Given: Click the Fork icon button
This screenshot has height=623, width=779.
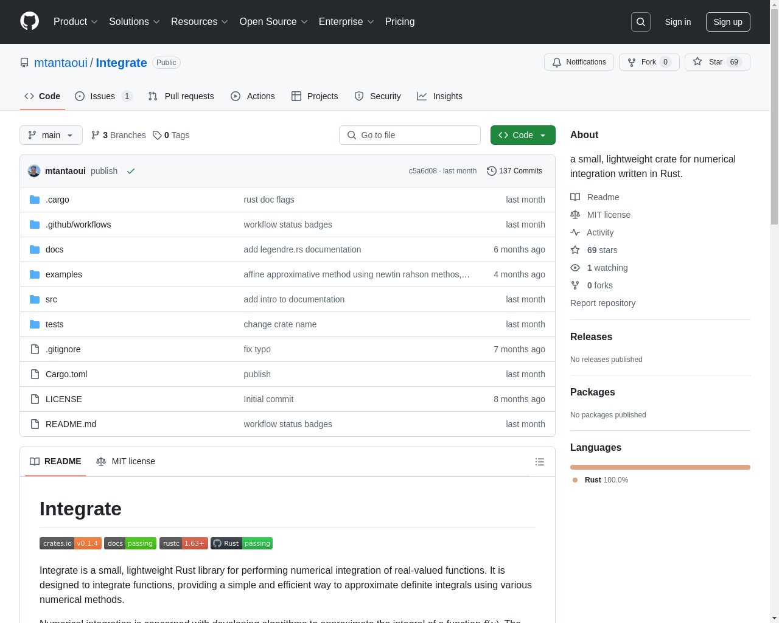Looking at the screenshot, I should tap(632, 62).
